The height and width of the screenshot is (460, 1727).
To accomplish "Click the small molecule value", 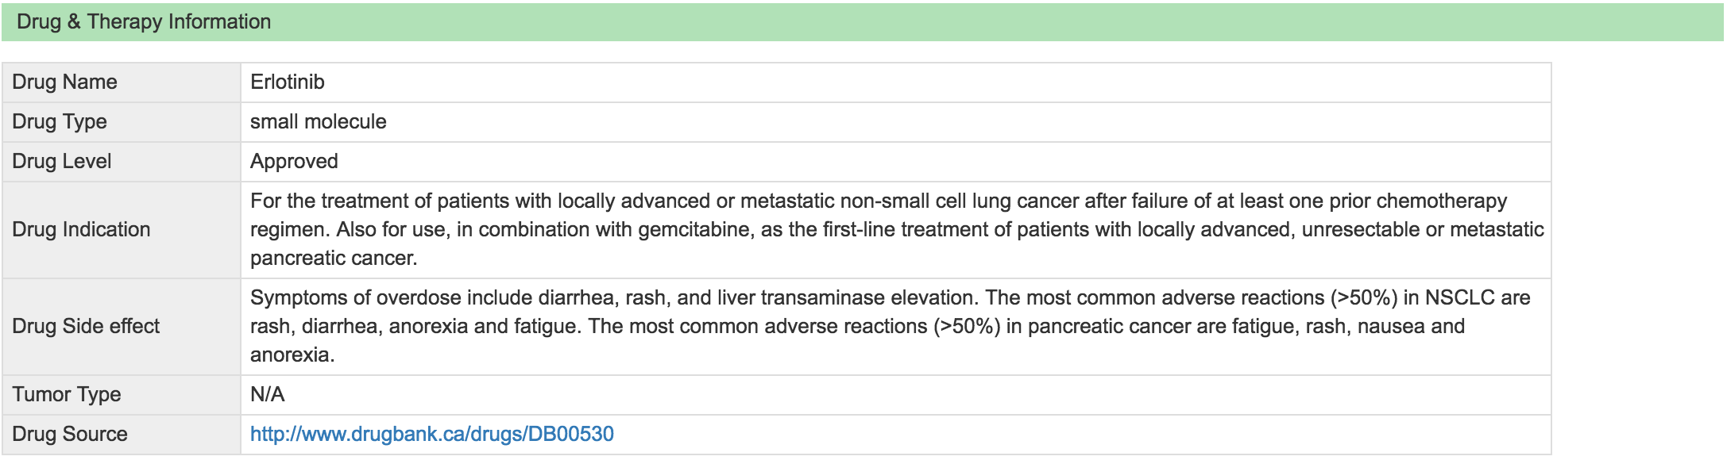I will (318, 121).
